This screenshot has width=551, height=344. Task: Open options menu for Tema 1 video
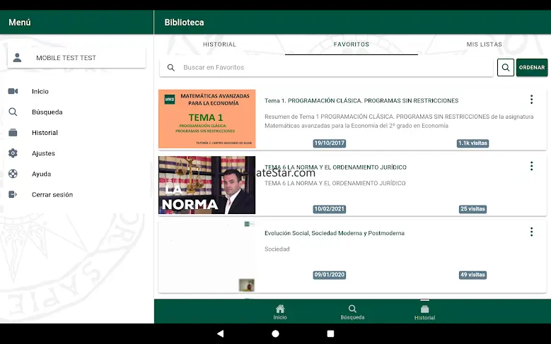coord(531,100)
